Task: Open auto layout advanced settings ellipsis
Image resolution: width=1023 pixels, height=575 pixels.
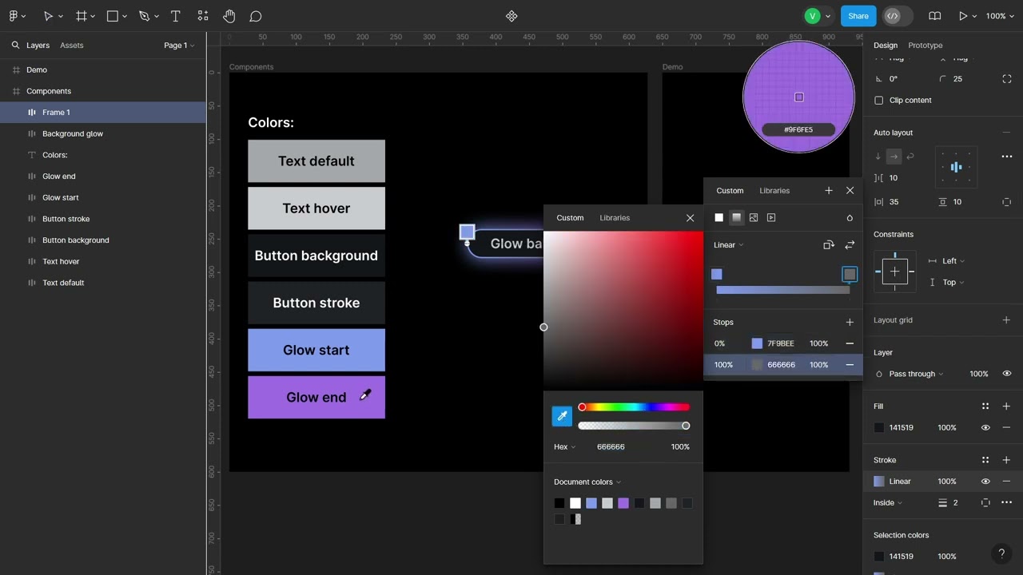Action: 1006,157
